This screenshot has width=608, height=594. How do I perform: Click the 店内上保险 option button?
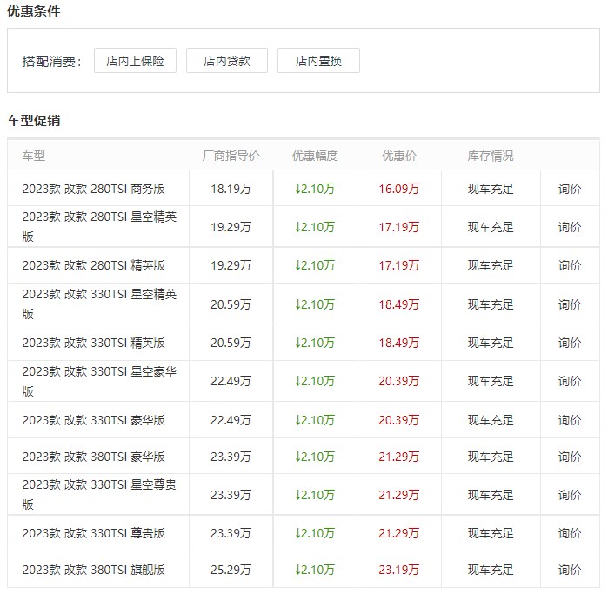click(135, 61)
